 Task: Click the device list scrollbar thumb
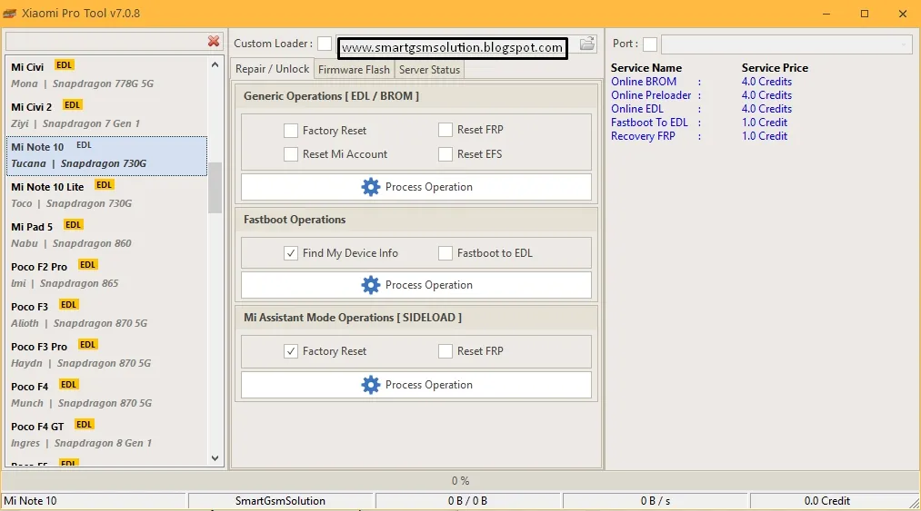click(x=215, y=188)
